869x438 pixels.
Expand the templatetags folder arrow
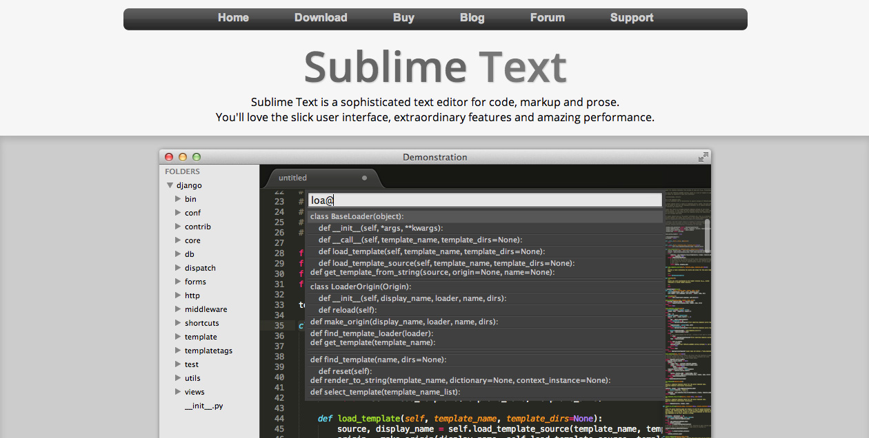click(178, 351)
